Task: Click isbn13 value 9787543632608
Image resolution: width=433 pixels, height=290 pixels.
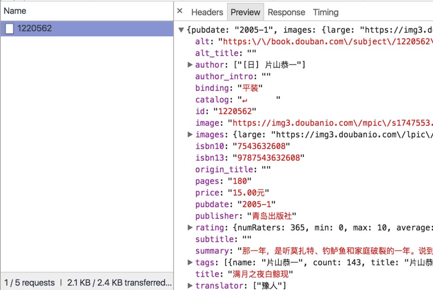Action: (x=269, y=158)
